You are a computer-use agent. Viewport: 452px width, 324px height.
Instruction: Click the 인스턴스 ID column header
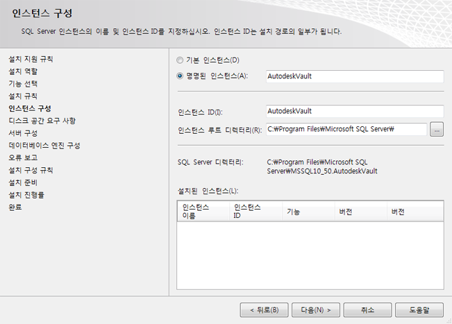point(256,212)
